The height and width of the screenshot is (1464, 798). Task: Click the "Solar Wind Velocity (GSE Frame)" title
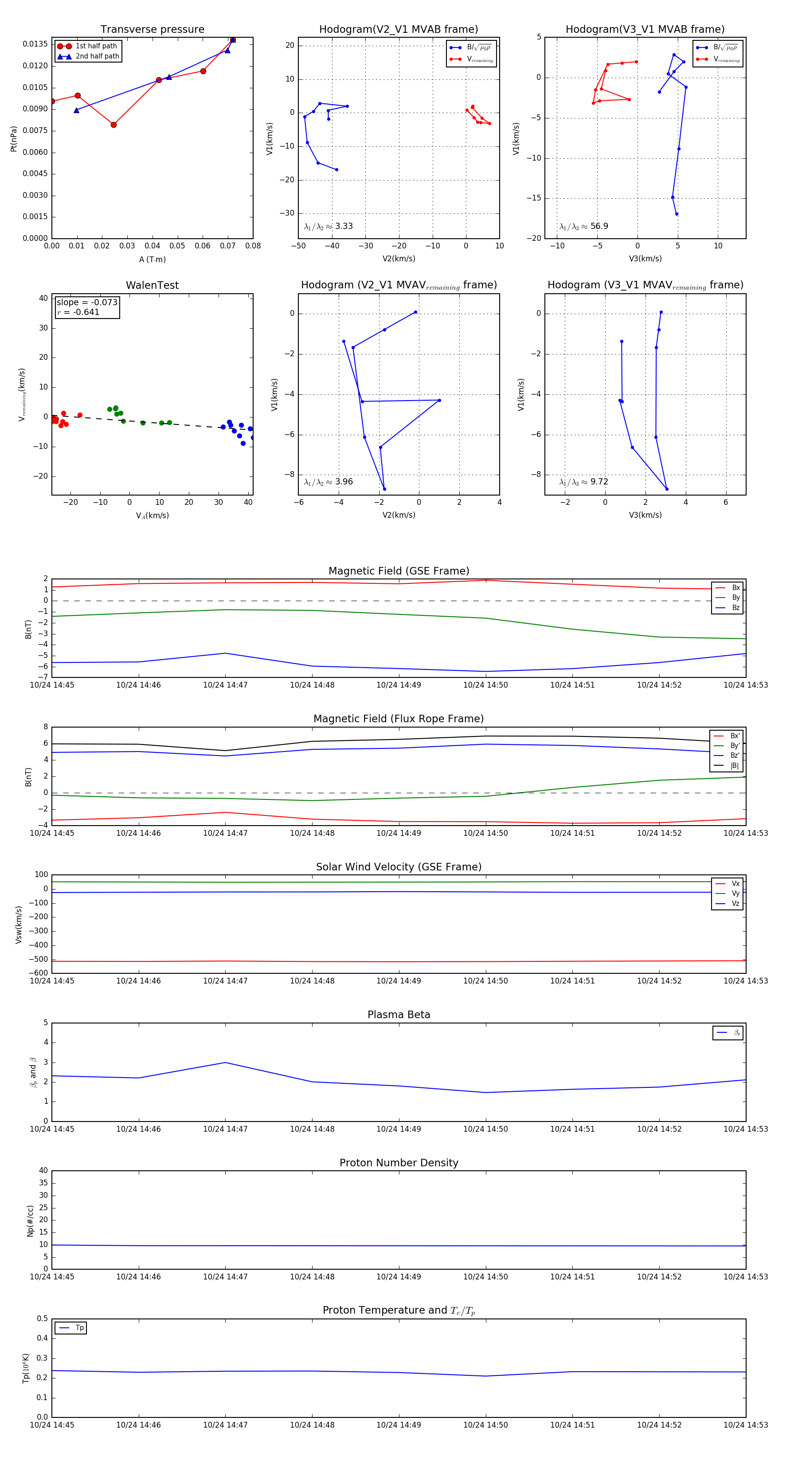pyautogui.click(x=399, y=867)
